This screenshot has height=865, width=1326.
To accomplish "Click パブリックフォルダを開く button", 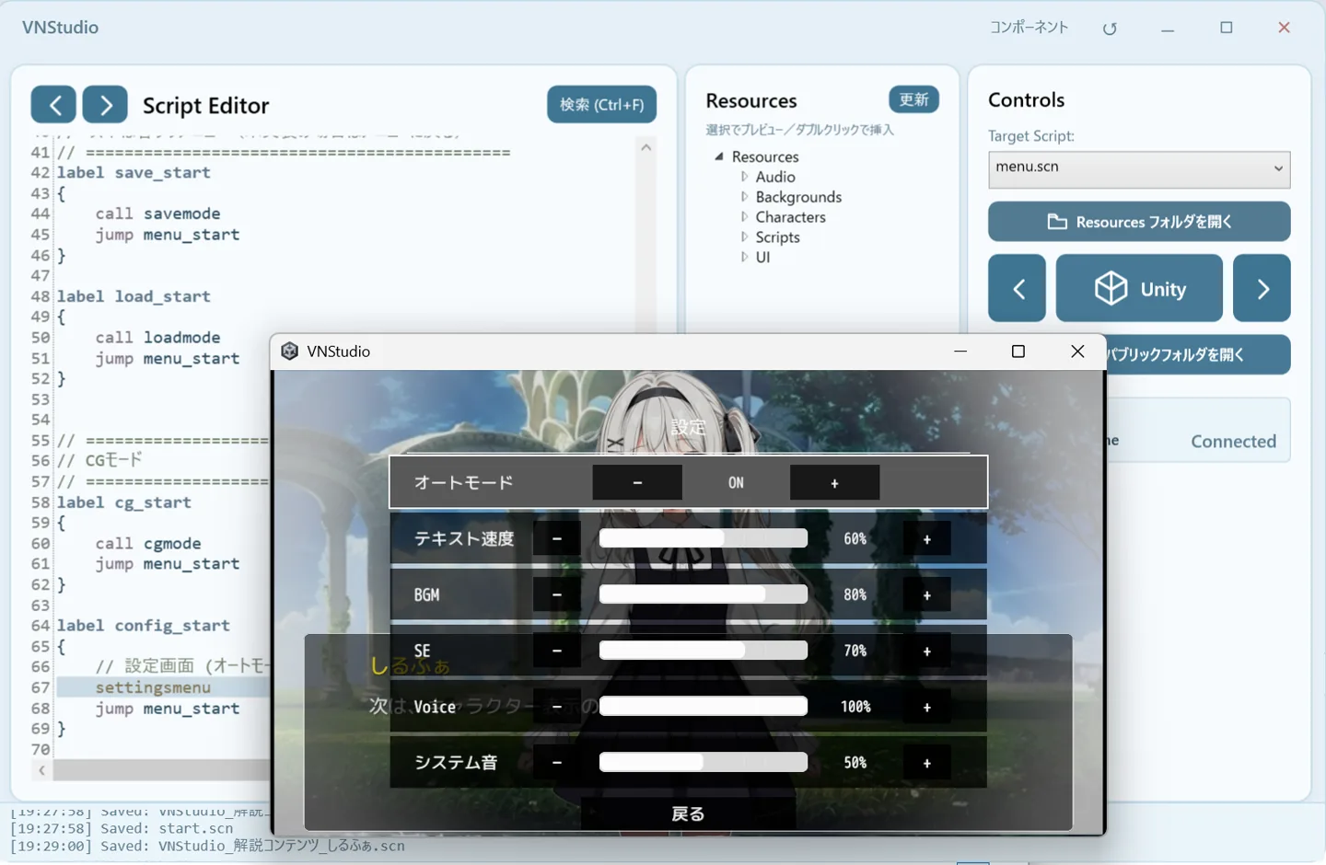I will pyautogui.click(x=1198, y=355).
